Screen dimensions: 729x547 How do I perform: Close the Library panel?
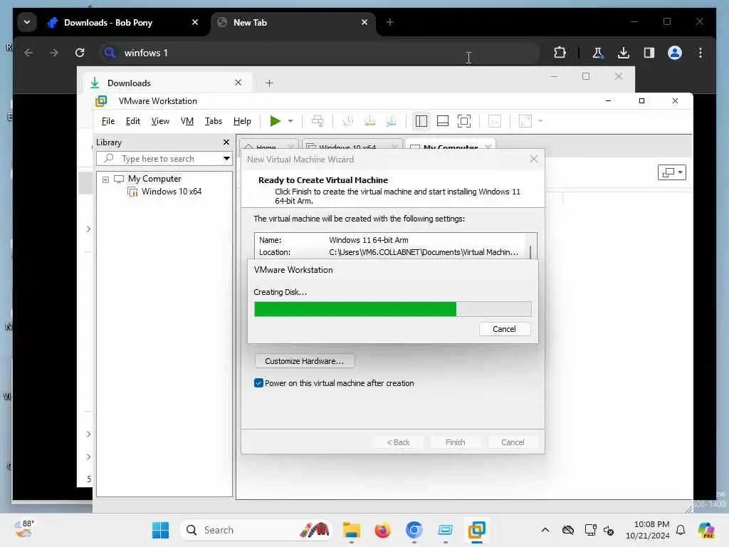click(226, 142)
